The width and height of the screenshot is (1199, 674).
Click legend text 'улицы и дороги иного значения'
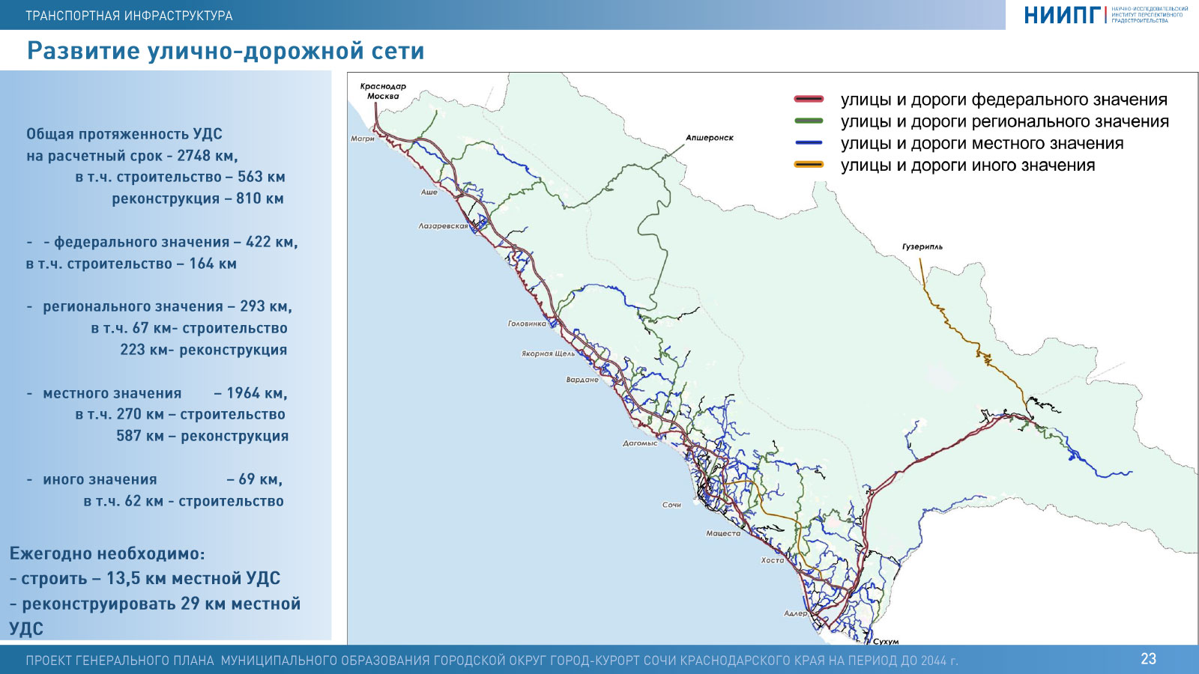(x=968, y=165)
